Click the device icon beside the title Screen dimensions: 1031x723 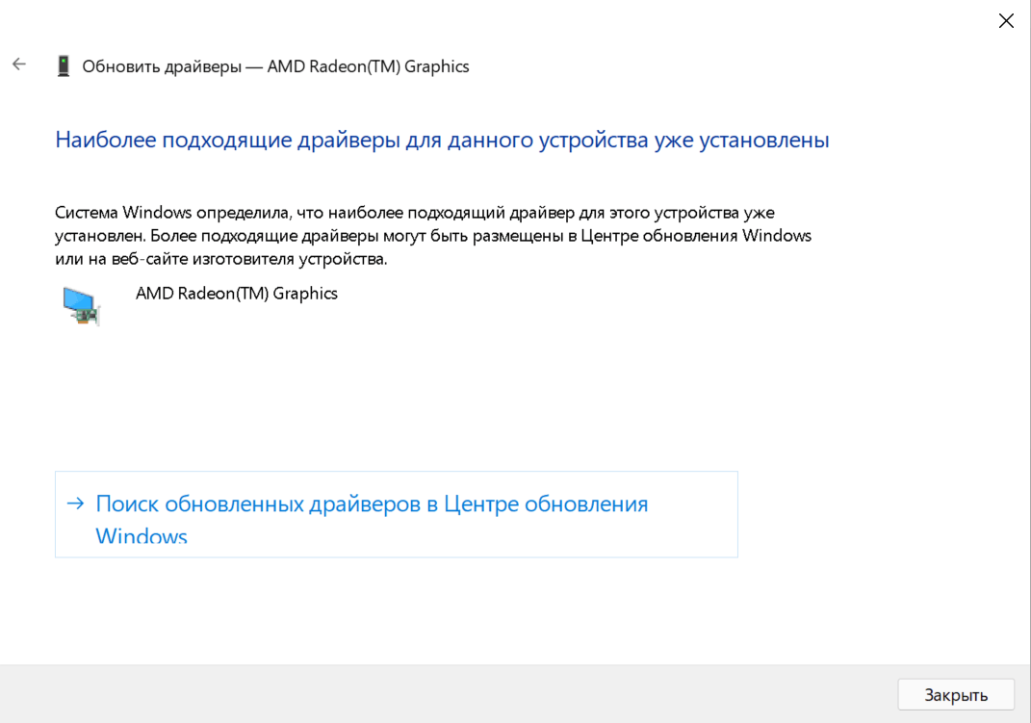coord(64,66)
